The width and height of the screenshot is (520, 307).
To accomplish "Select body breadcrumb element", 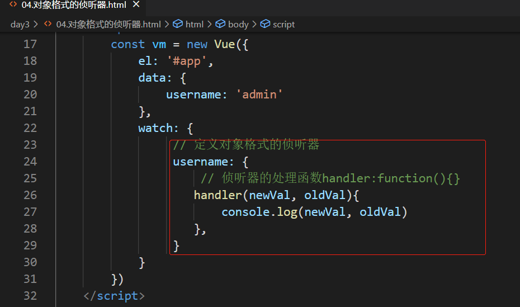I will tap(238, 25).
